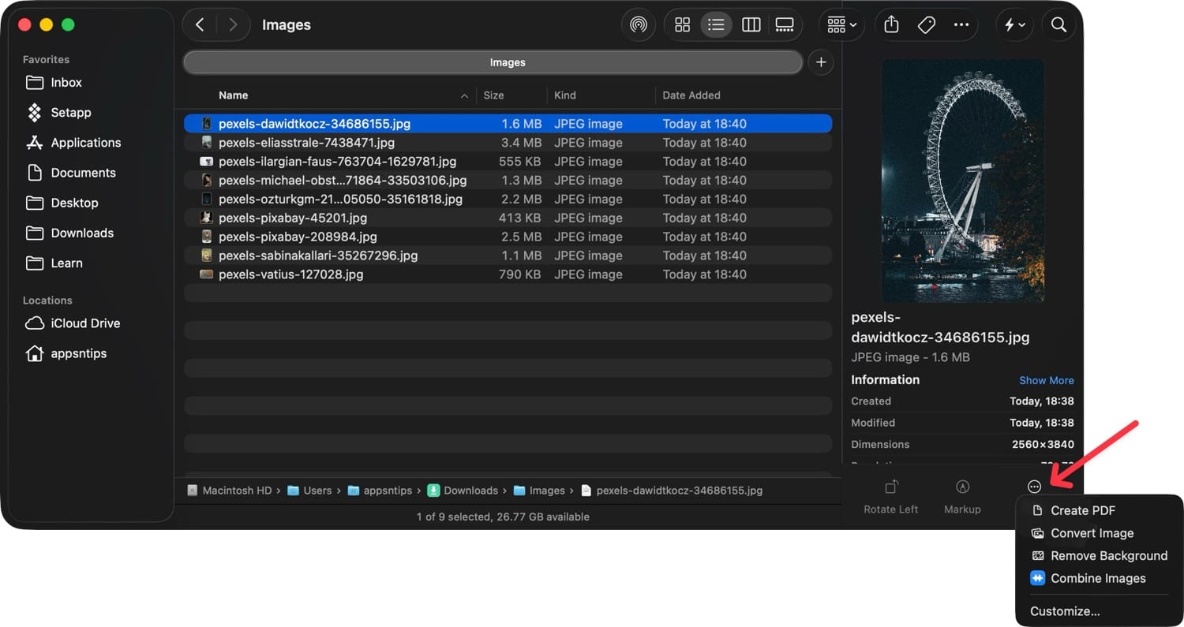Viewport: 1184px width, 627px height.
Task: Choose Convert Image from the actions menu
Action: 1090,533
